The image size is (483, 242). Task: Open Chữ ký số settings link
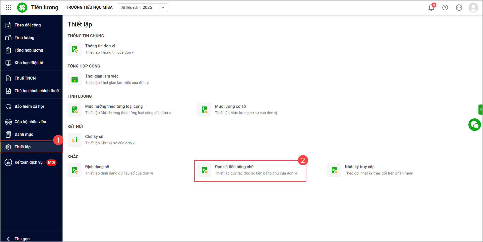[94, 137]
